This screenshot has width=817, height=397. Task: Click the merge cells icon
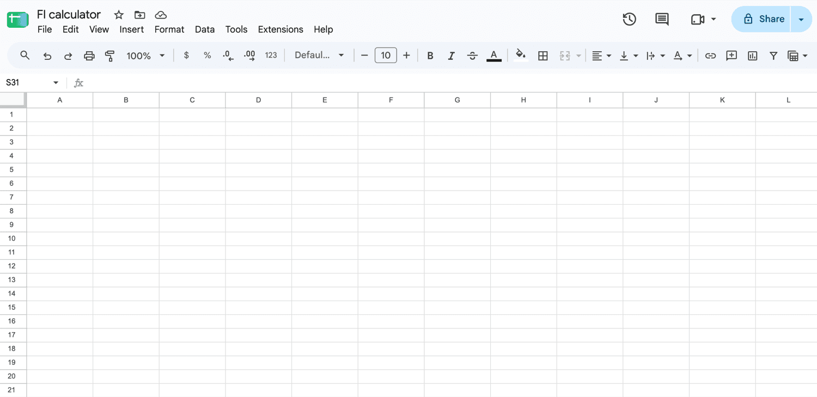[x=565, y=56]
